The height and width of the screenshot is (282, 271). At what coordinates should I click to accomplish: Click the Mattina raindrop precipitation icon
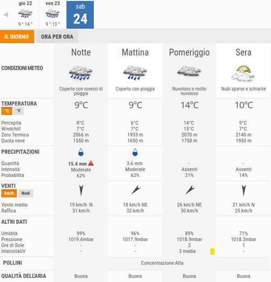135,152
